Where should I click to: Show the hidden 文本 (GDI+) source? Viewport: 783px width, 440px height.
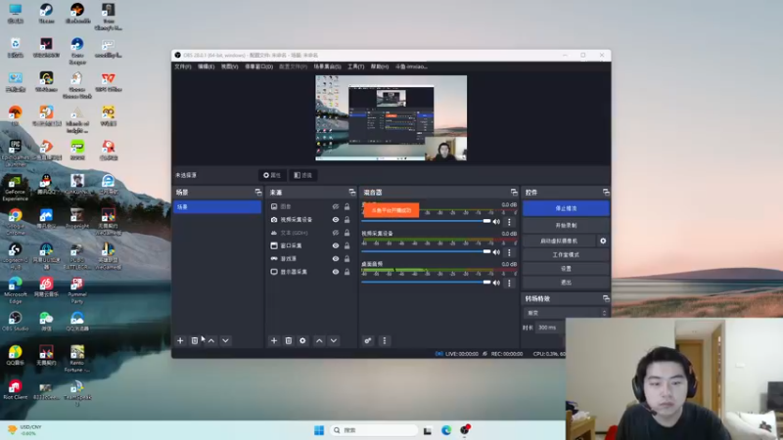pyautogui.click(x=336, y=233)
